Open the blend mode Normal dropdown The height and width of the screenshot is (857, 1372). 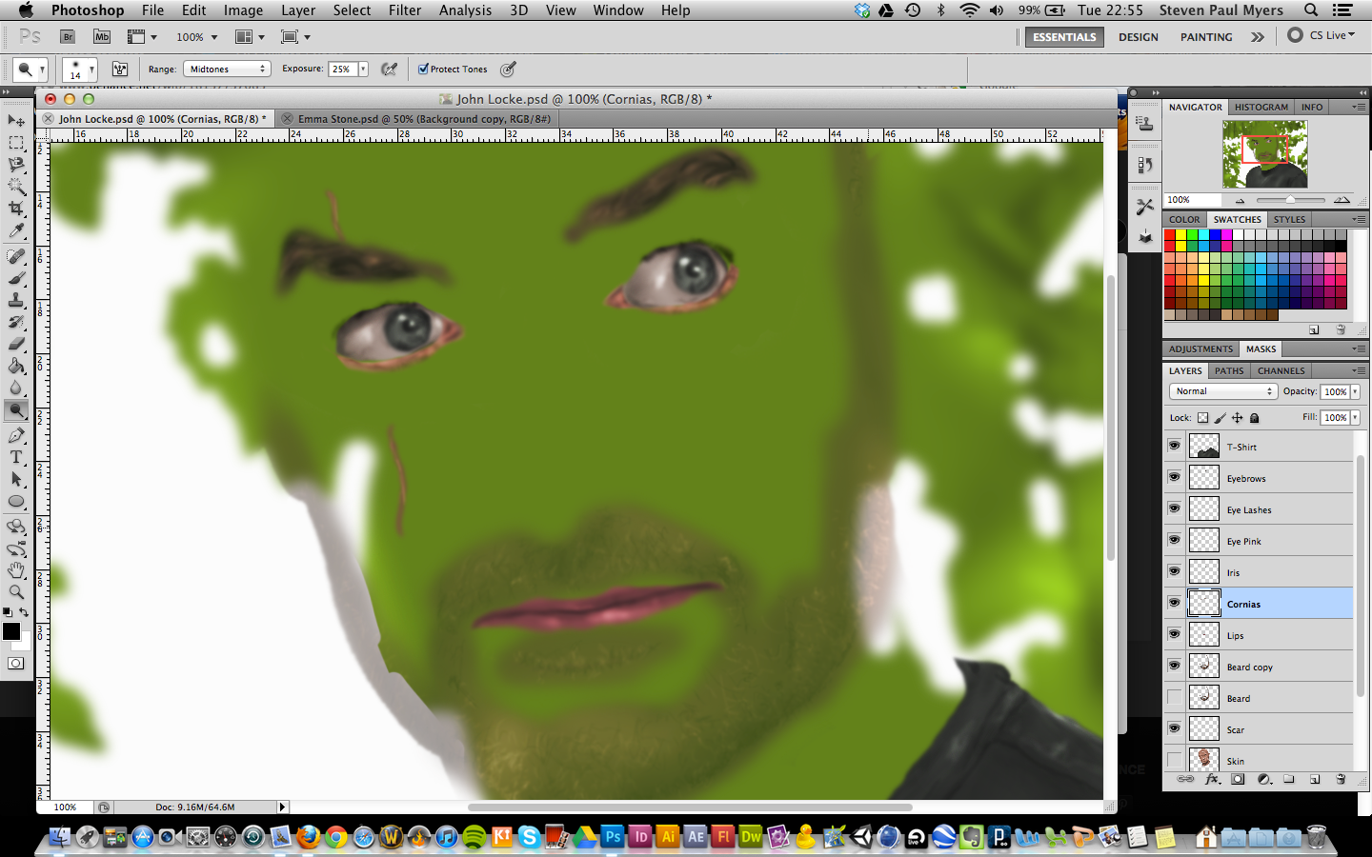[x=1222, y=391]
